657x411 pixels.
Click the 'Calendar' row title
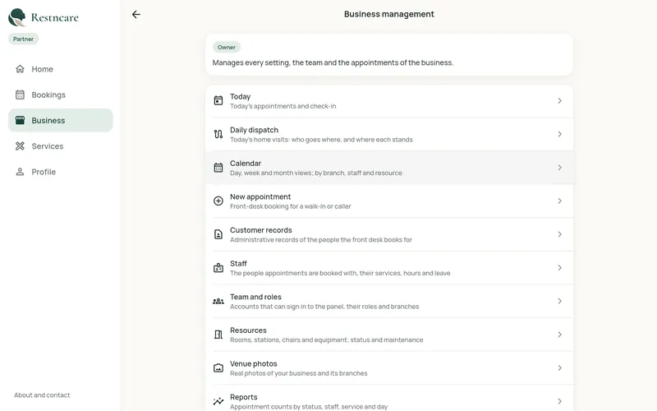pyautogui.click(x=245, y=163)
